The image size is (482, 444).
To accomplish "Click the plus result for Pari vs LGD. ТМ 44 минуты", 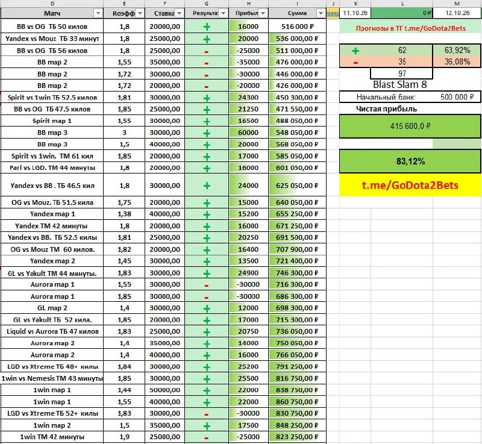I will pyautogui.click(x=207, y=168).
